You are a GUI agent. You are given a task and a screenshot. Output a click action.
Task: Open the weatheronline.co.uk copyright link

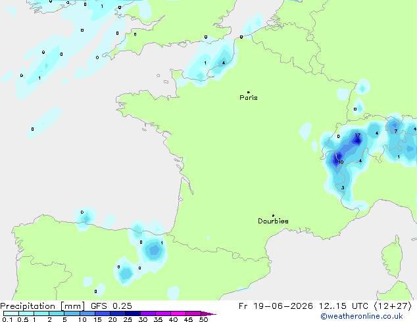(361, 316)
